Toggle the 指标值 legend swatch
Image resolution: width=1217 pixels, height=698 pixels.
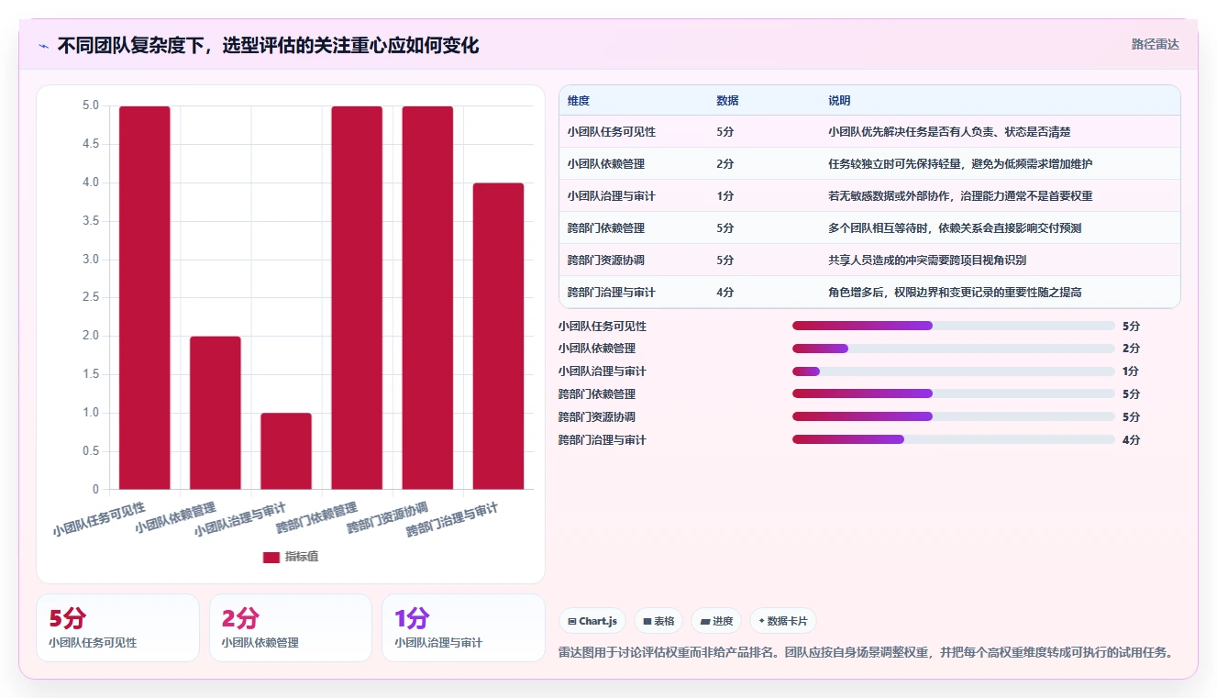271,557
